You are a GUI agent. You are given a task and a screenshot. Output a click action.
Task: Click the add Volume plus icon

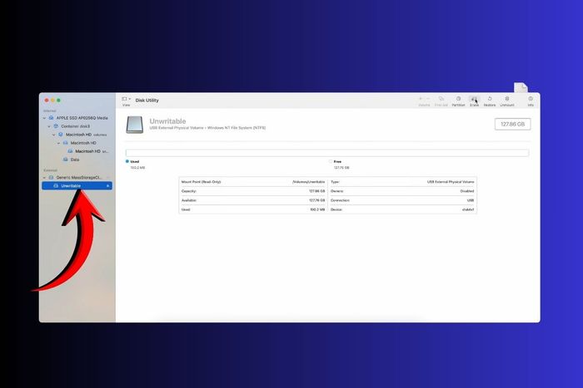421,99
